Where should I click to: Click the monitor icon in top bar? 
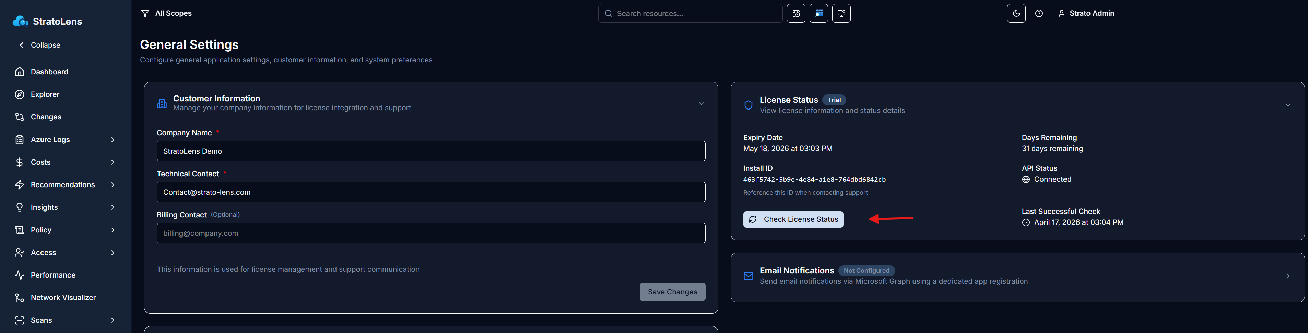pos(841,14)
